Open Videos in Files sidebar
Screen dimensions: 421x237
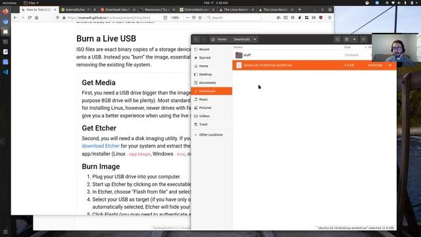(212, 116)
